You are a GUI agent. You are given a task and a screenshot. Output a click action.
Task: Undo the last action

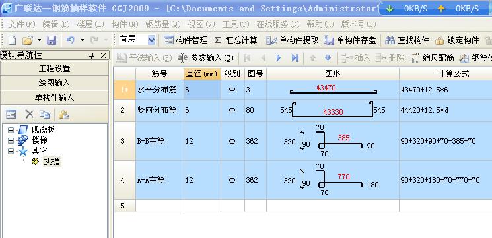click(71, 40)
